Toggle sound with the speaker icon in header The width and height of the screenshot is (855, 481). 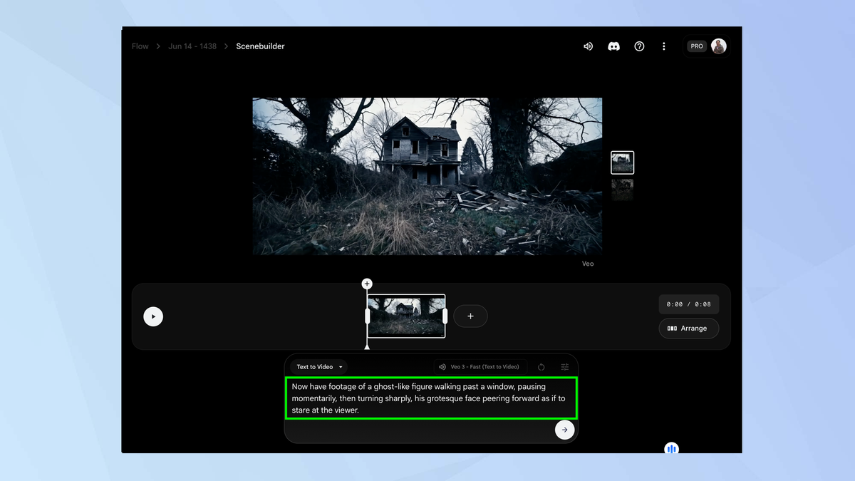[588, 46]
